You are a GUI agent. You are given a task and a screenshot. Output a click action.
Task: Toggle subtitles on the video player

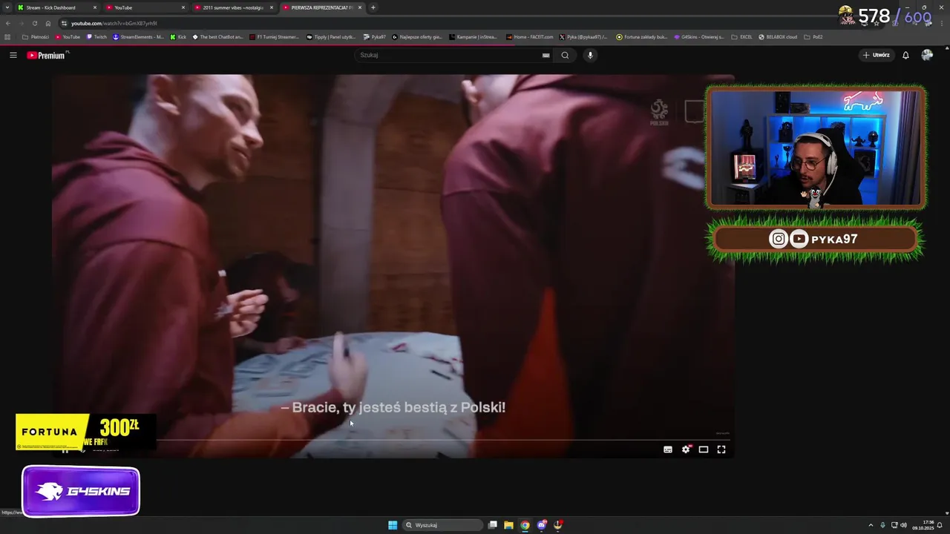pyautogui.click(x=668, y=449)
